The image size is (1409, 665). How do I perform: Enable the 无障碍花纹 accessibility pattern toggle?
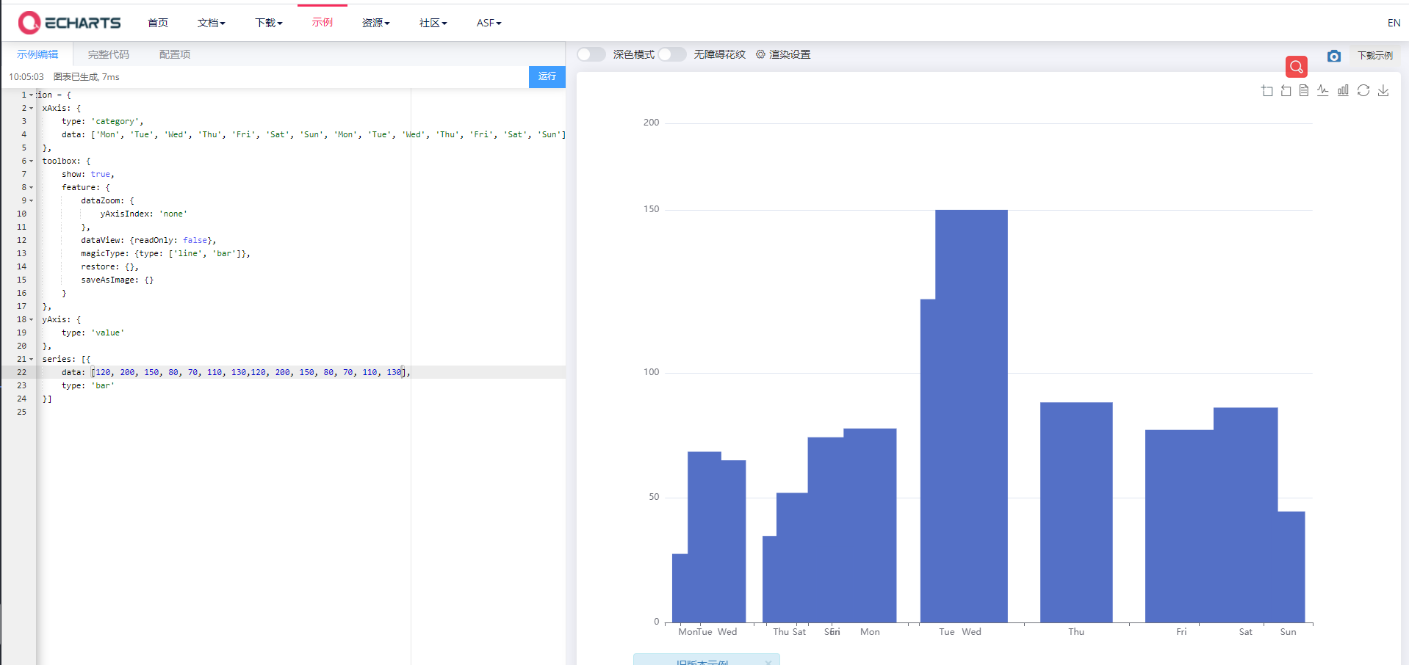671,54
